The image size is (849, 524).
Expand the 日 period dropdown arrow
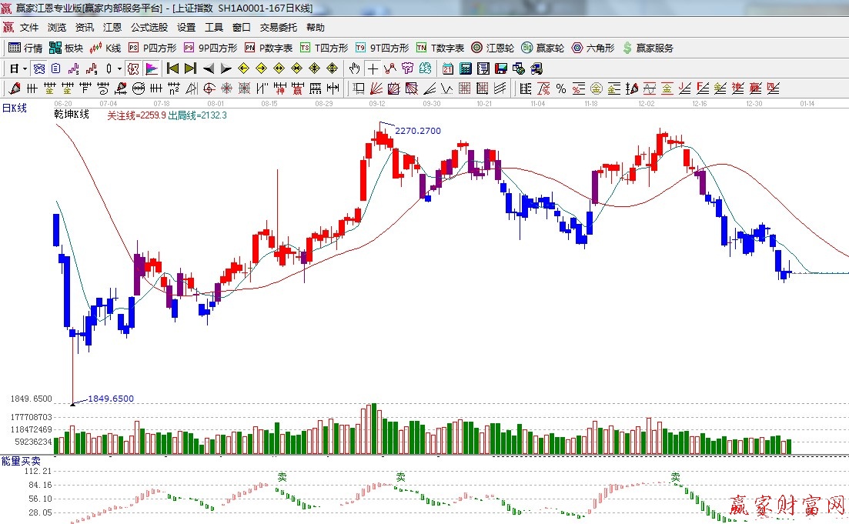coord(25,68)
